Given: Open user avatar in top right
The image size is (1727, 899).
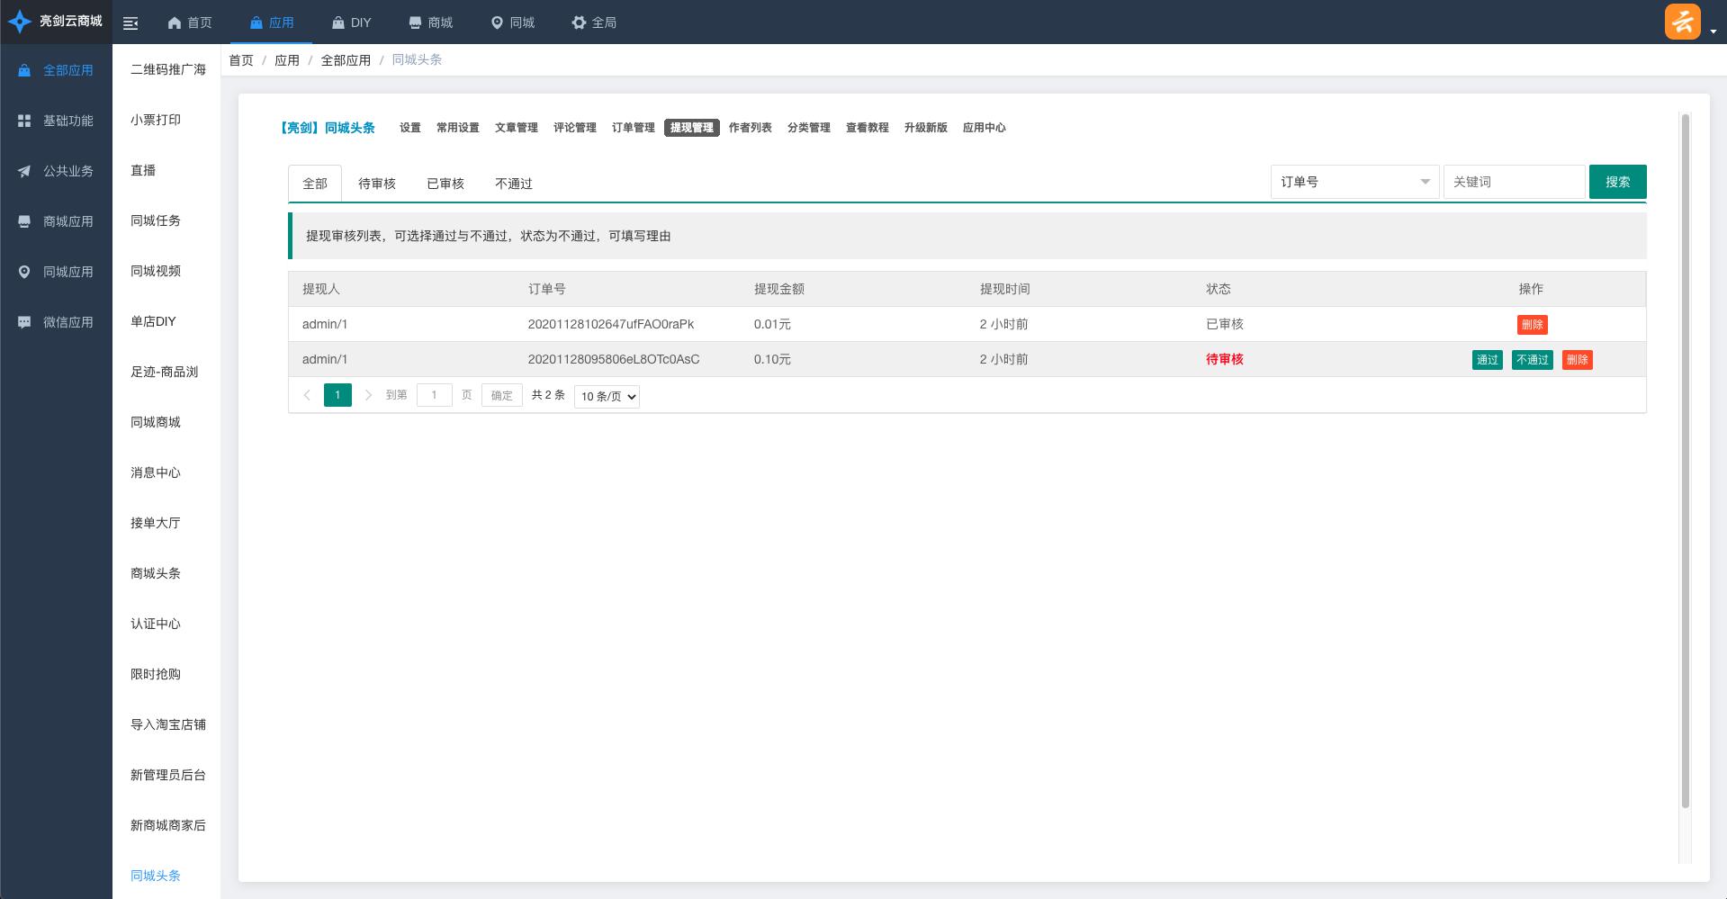Looking at the screenshot, I should click(1682, 22).
